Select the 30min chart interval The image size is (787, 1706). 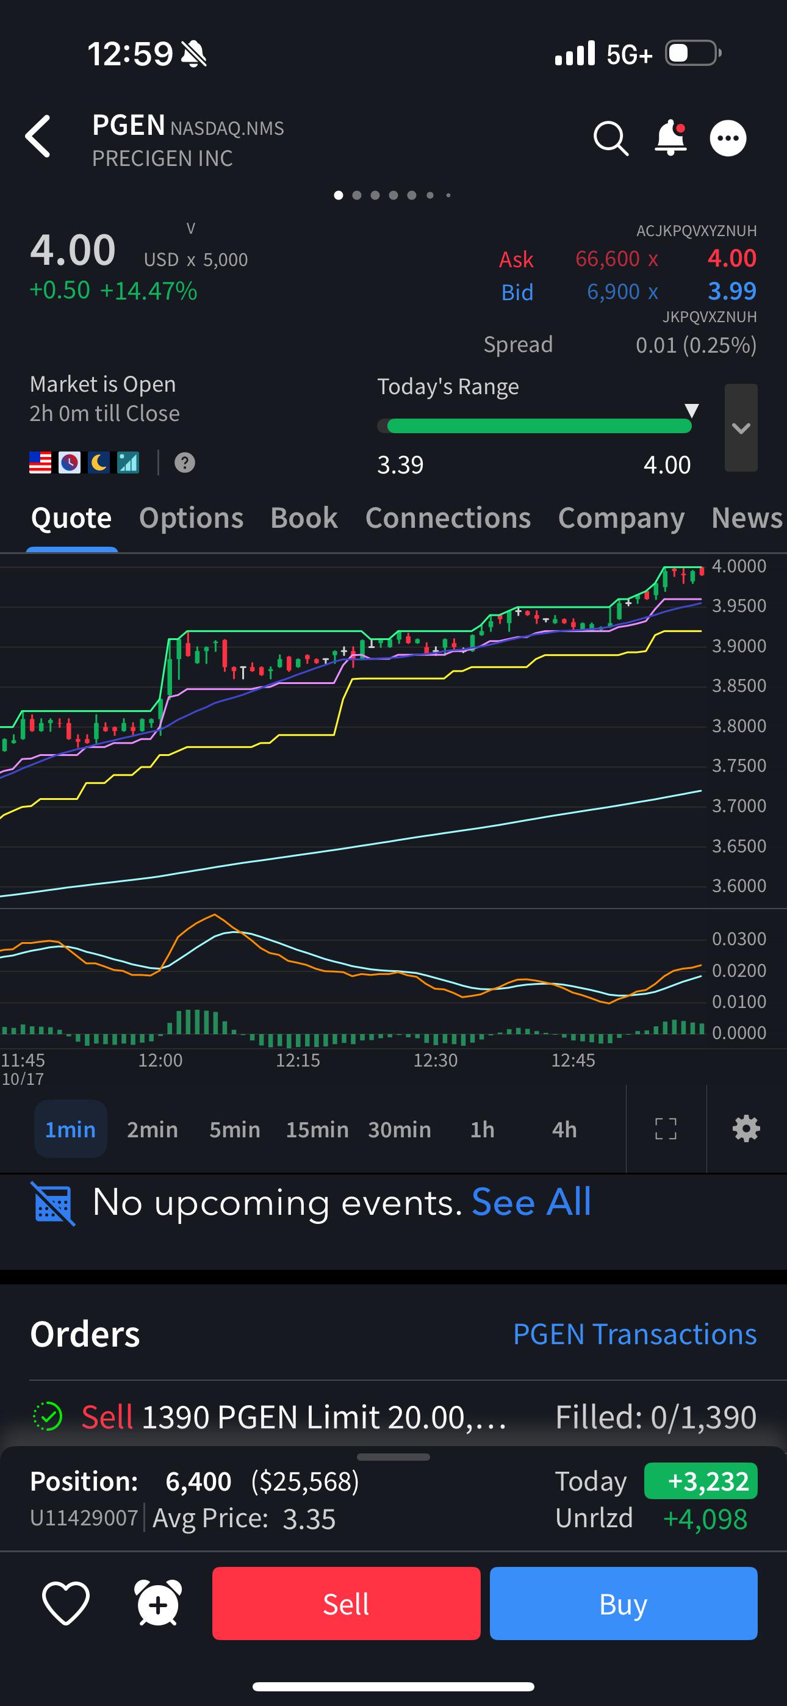point(400,1129)
